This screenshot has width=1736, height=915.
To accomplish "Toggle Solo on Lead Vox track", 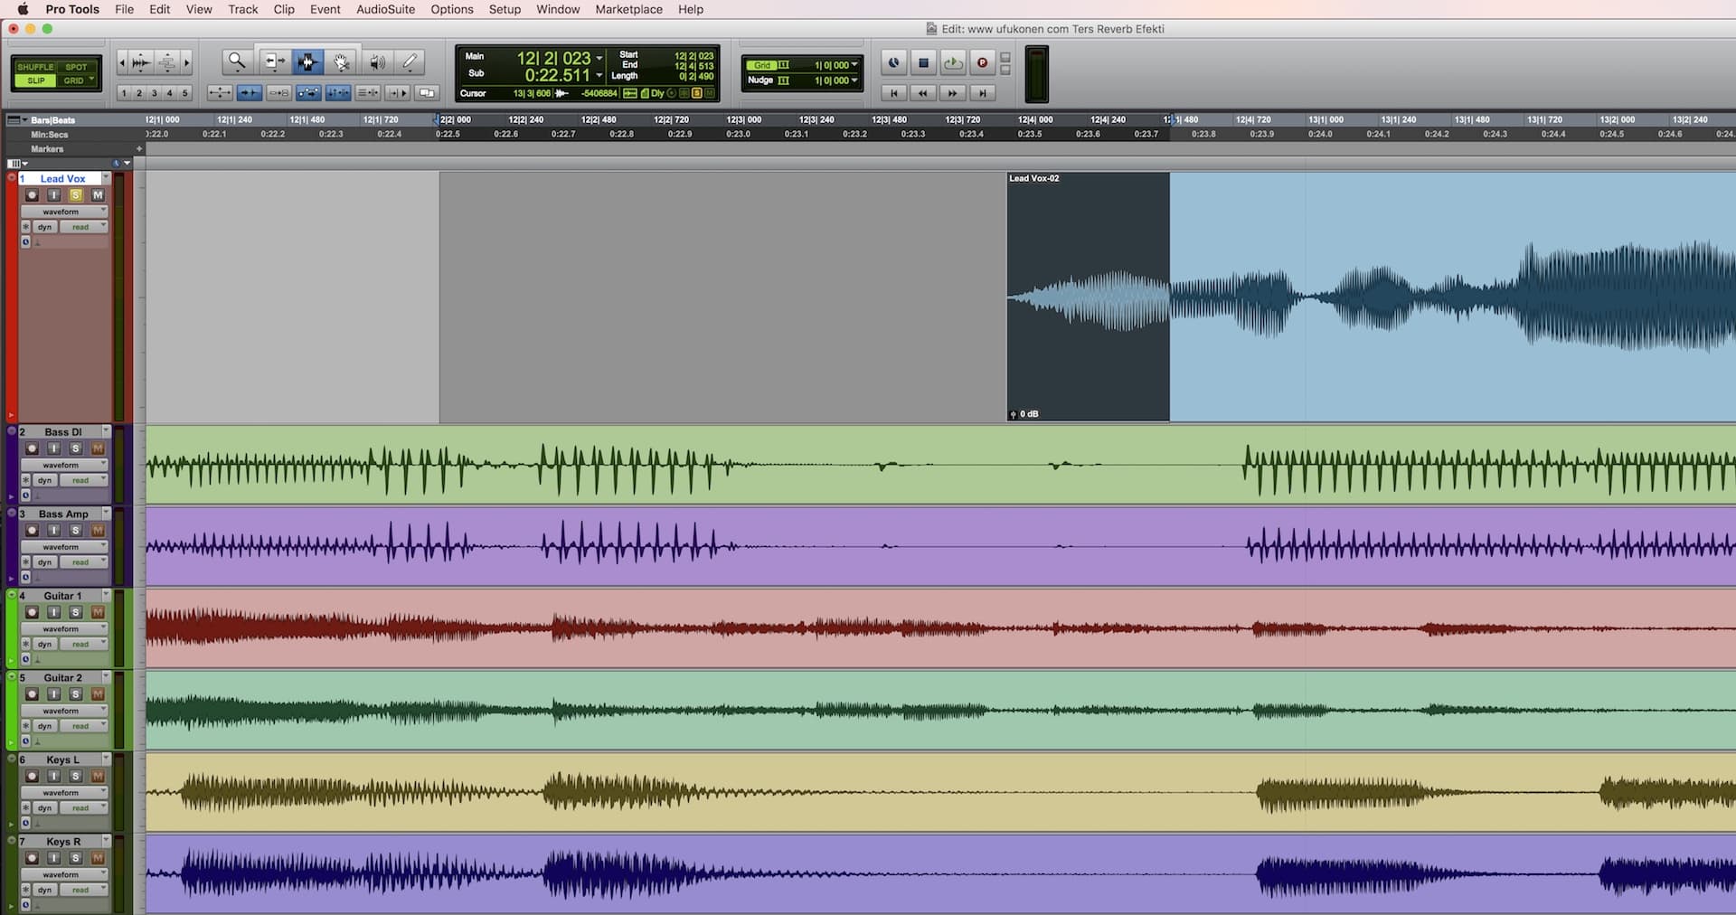I will 76,195.
